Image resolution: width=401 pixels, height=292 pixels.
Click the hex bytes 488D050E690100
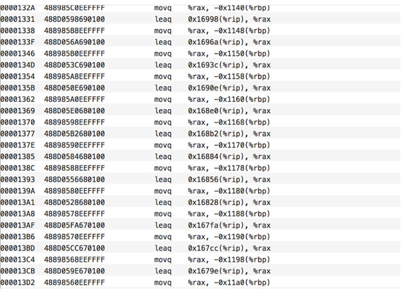tap(74, 88)
